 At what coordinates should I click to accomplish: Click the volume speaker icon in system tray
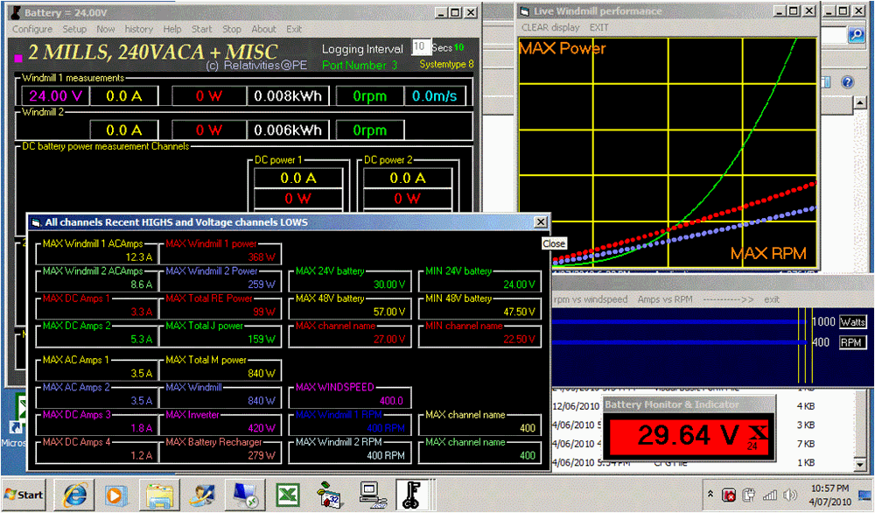click(791, 495)
